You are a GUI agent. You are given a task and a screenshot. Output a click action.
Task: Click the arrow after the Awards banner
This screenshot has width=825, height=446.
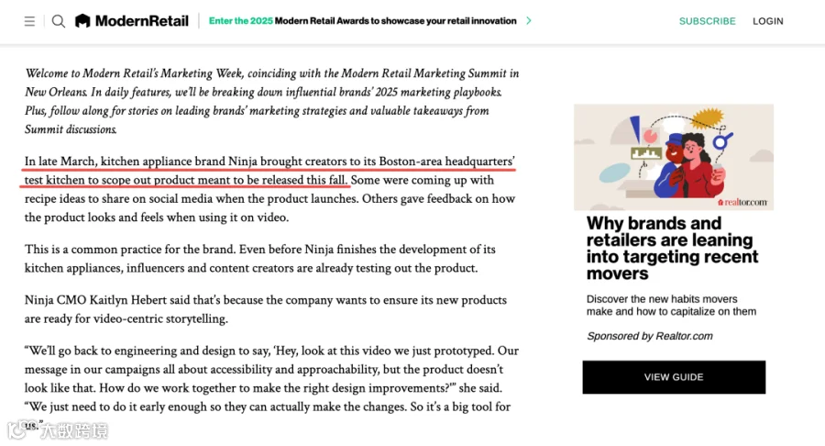point(529,21)
